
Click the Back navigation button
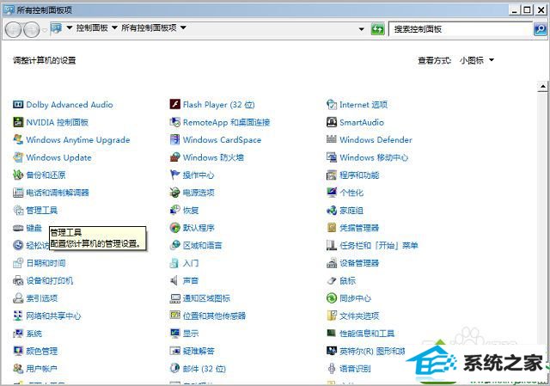14,29
